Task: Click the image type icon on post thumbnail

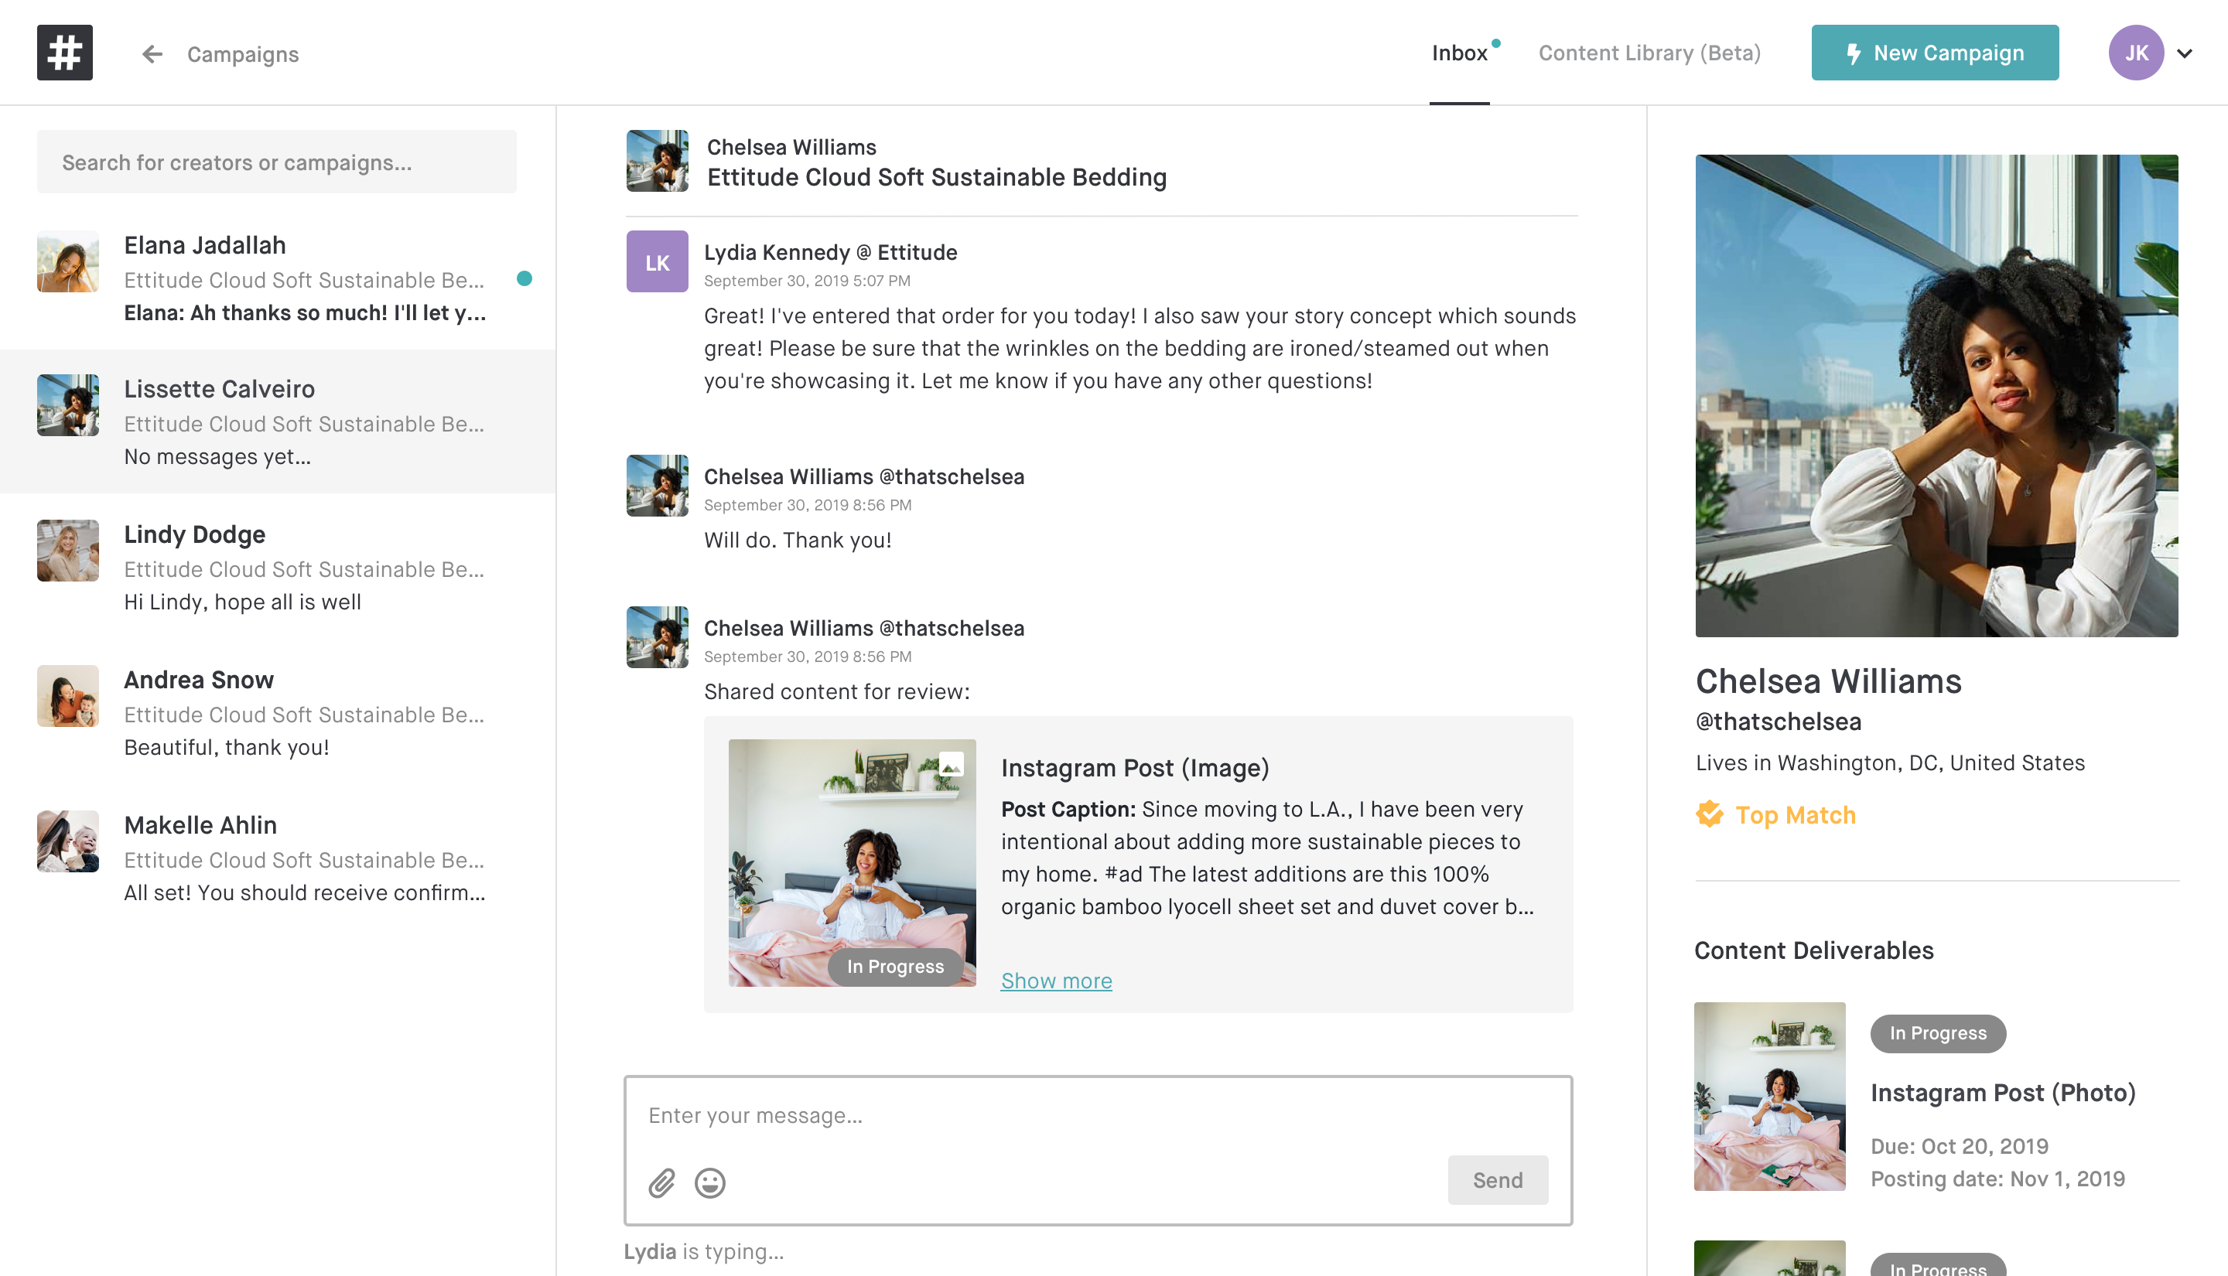Action: tap(951, 765)
